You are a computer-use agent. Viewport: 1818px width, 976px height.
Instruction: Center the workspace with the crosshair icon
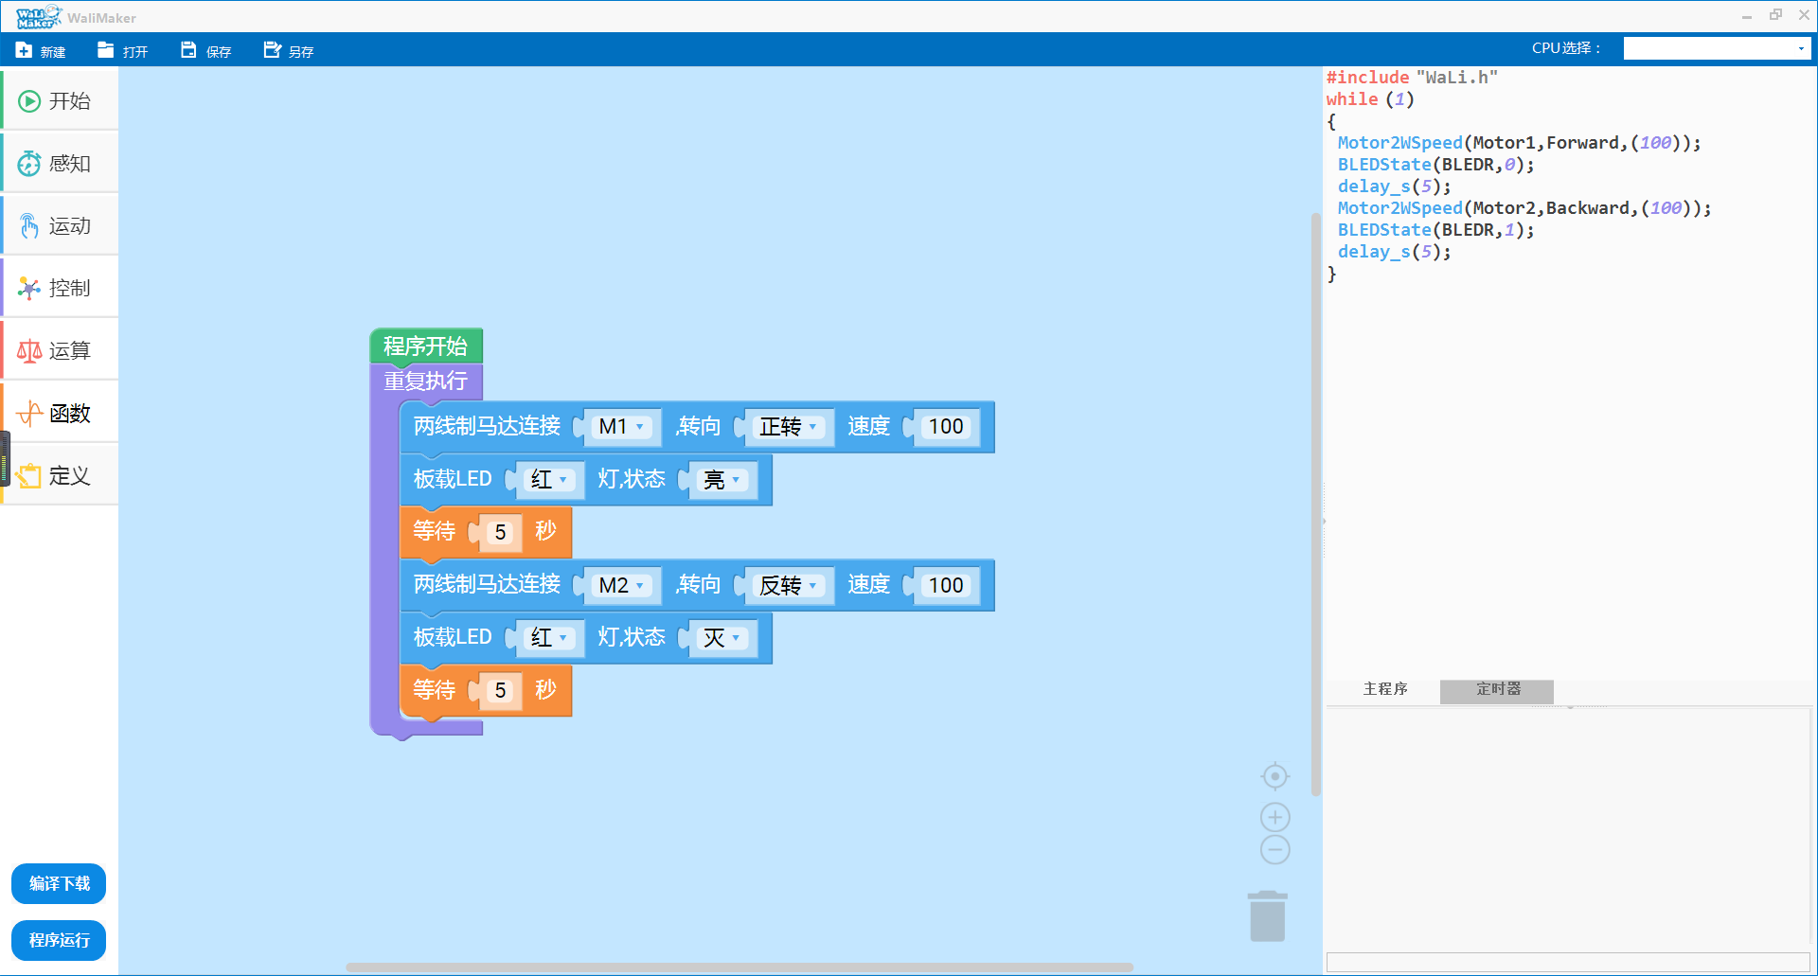(x=1274, y=777)
